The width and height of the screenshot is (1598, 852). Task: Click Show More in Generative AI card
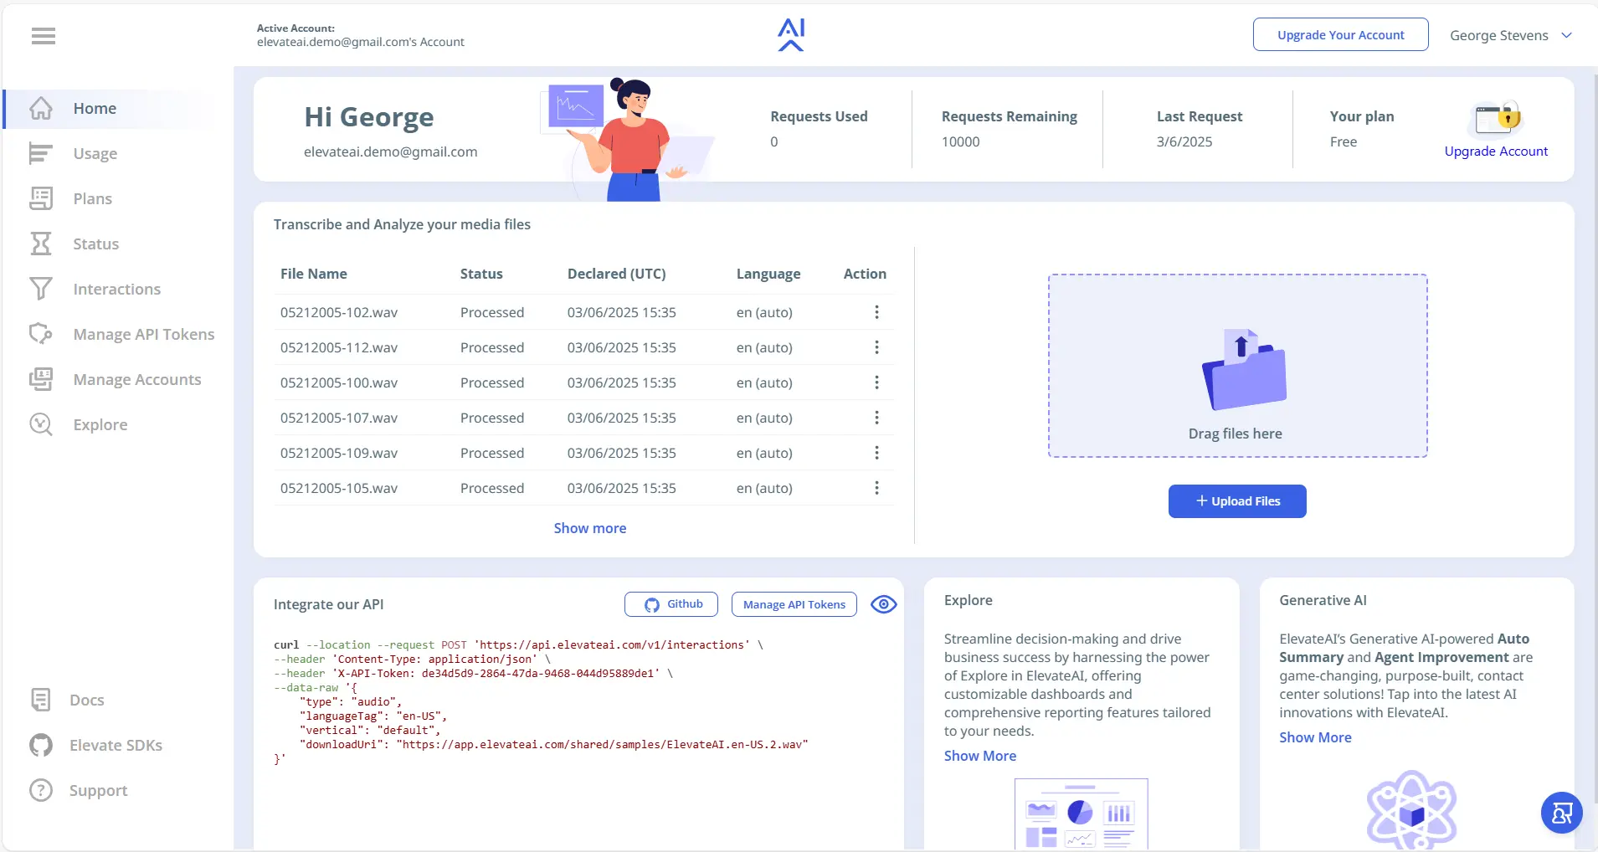tap(1315, 737)
